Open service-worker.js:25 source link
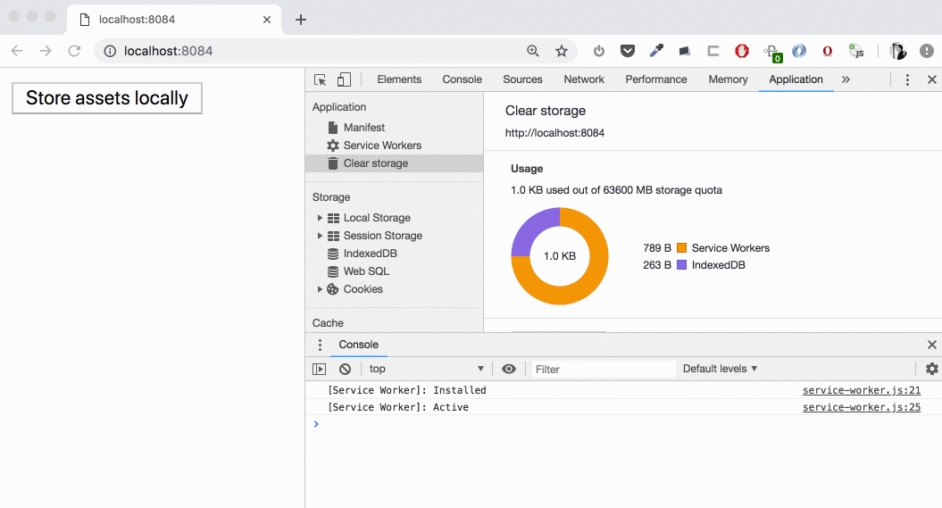This screenshot has width=942, height=508. (862, 407)
